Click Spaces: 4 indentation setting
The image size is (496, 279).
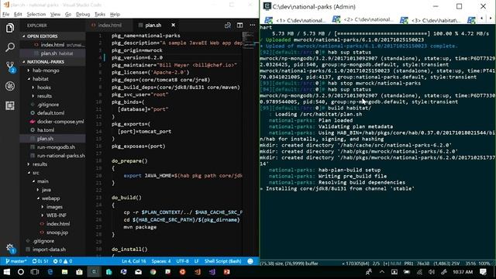[x=161, y=261]
